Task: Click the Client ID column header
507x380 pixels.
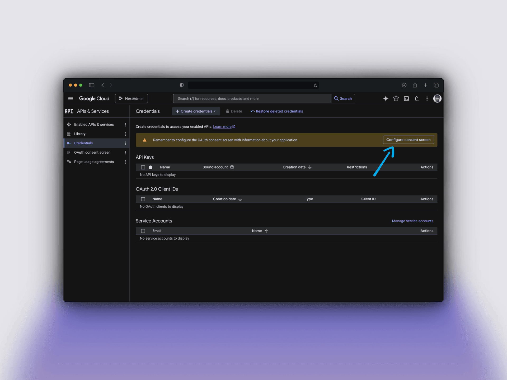Action: (368, 199)
